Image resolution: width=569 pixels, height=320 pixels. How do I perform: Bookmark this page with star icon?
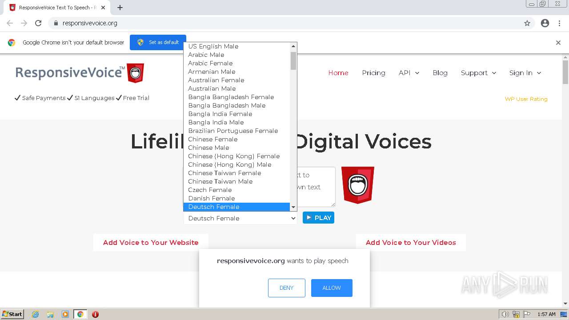(527, 23)
